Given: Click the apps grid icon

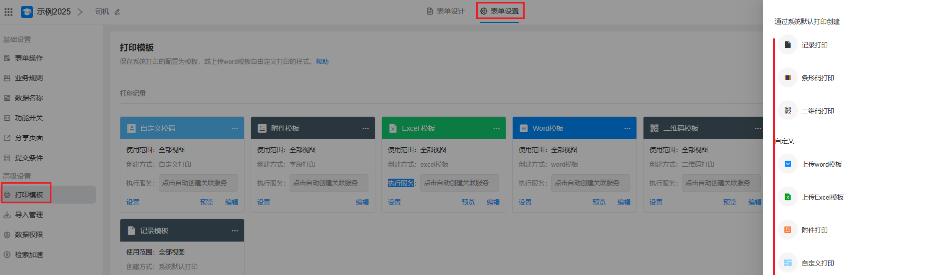Looking at the screenshot, I should (x=8, y=11).
